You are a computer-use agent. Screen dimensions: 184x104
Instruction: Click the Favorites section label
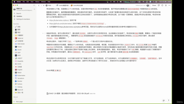(16, 24)
